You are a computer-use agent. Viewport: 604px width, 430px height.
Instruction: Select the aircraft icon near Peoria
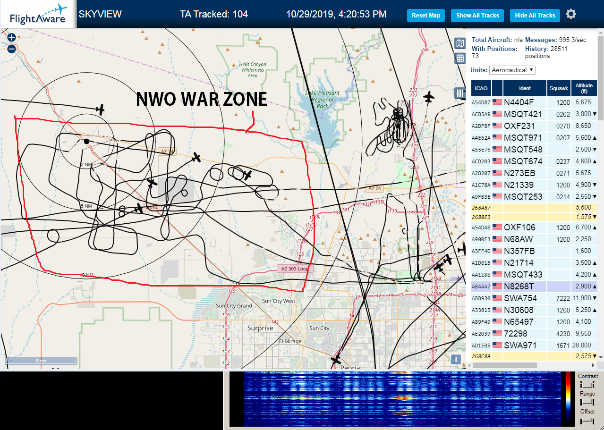point(336,360)
